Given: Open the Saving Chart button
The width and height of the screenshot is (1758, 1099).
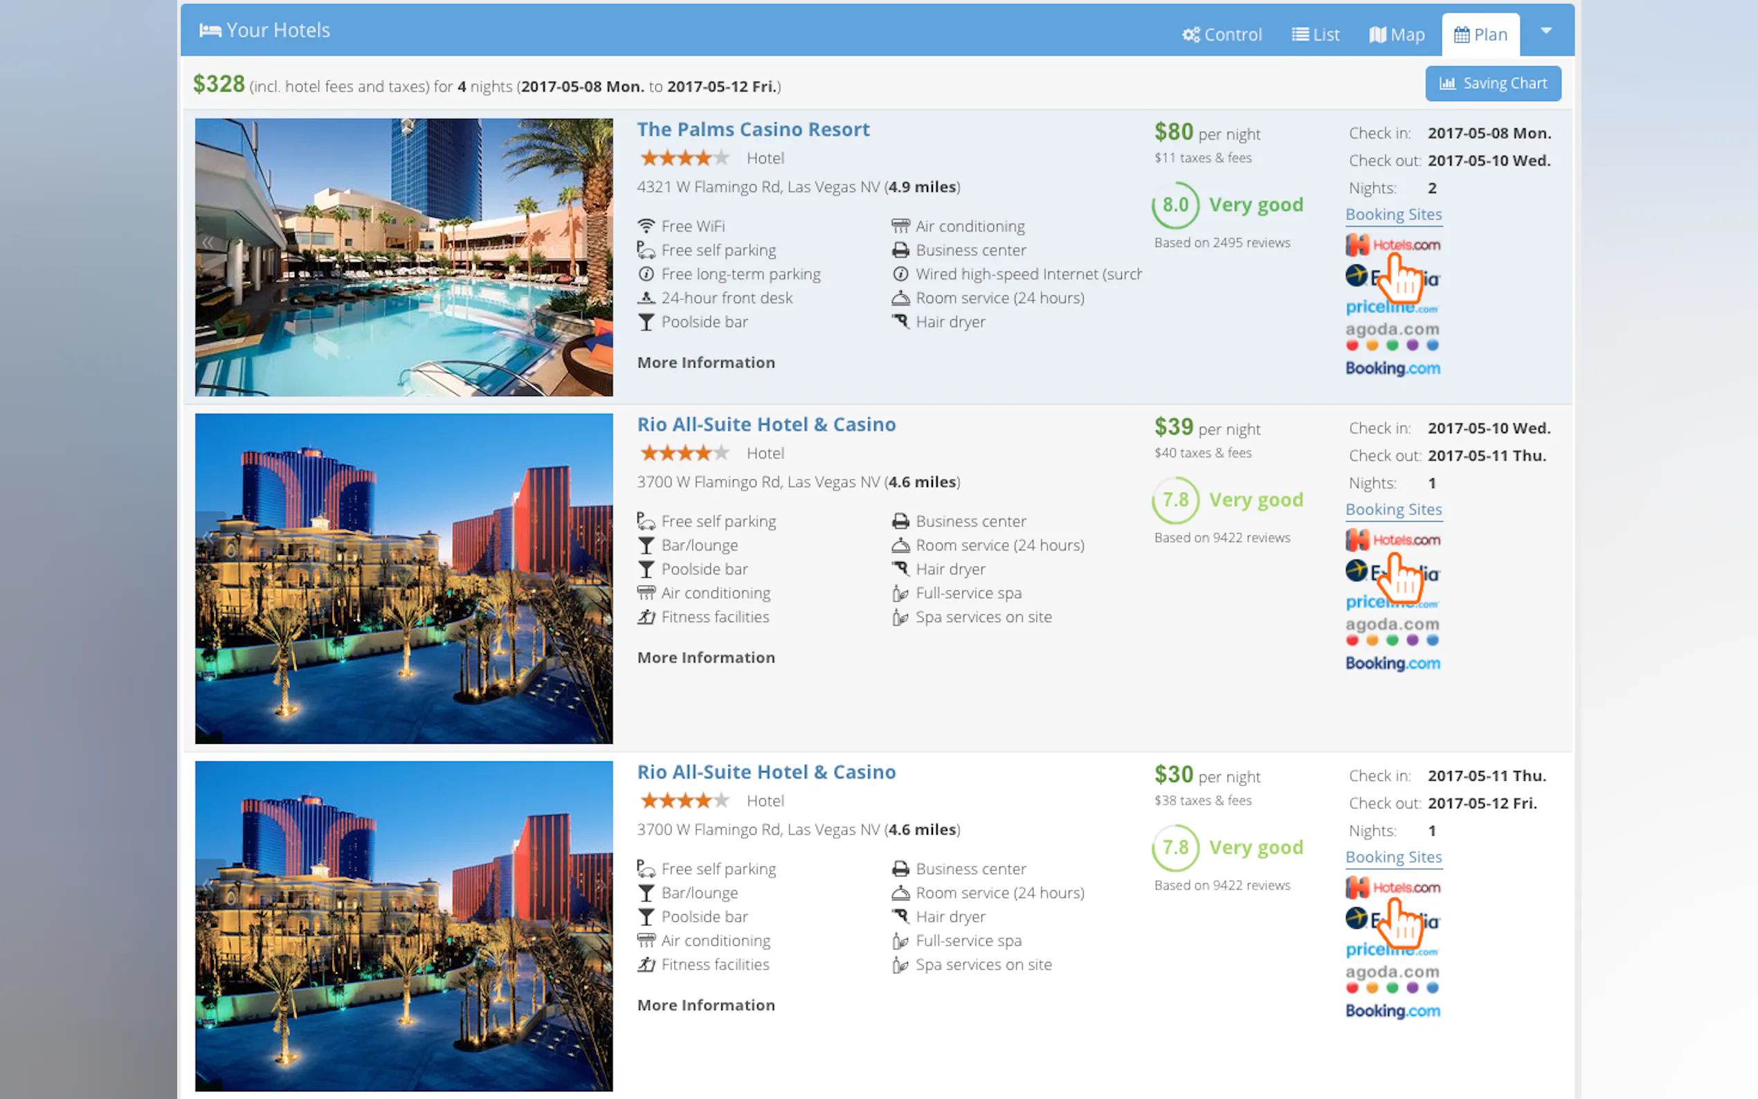Looking at the screenshot, I should pos(1493,83).
